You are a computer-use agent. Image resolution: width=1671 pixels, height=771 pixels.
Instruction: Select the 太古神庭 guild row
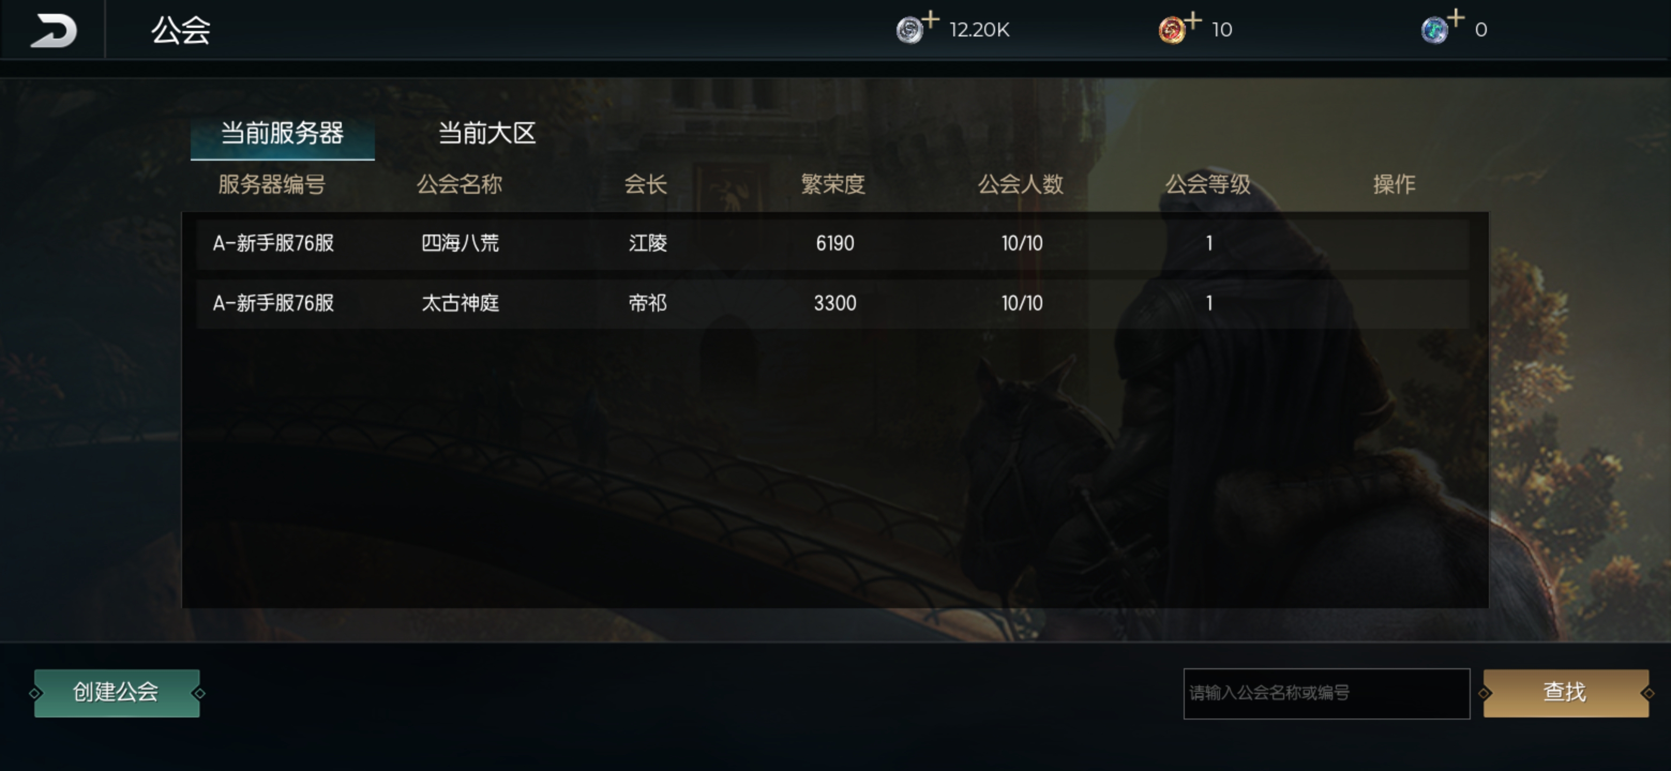pos(832,304)
